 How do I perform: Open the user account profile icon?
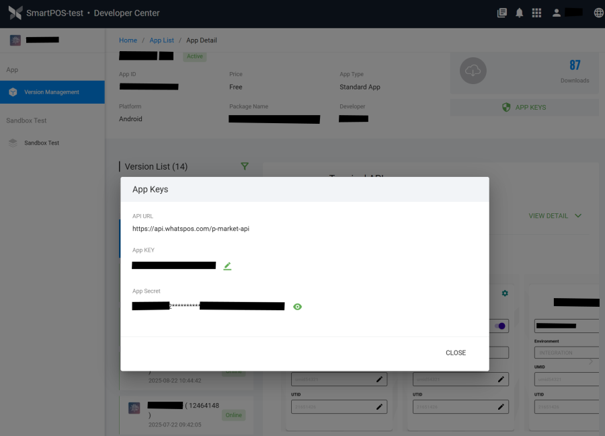(x=557, y=13)
